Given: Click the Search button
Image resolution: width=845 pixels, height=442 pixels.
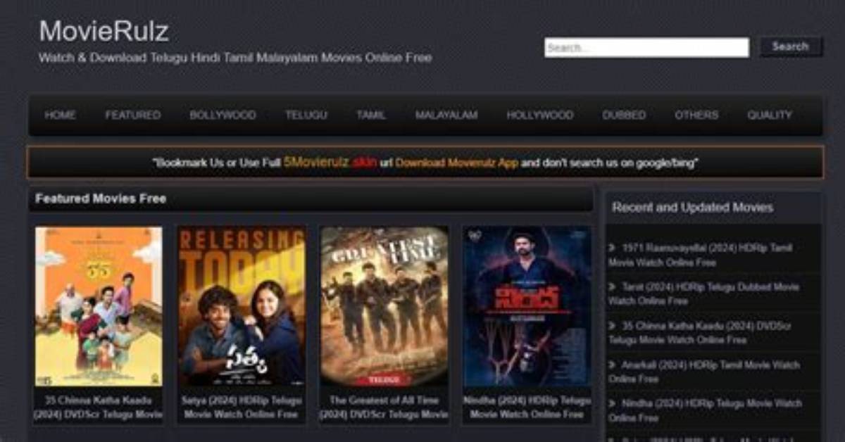Looking at the screenshot, I should [x=790, y=46].
